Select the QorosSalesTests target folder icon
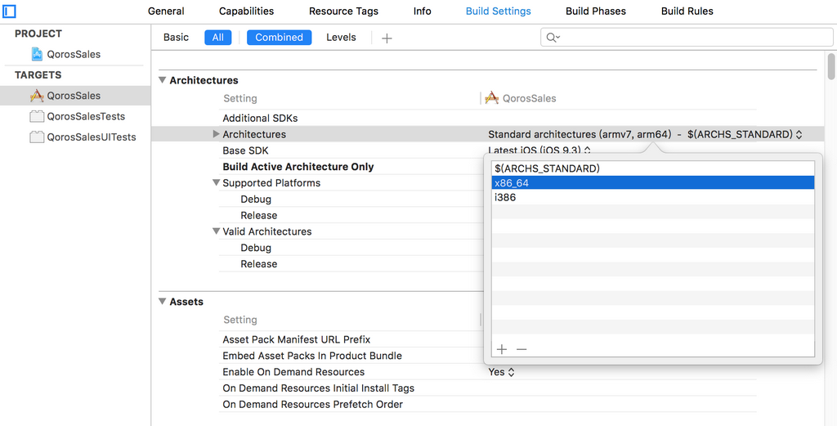837x426 pixels. 37,116
